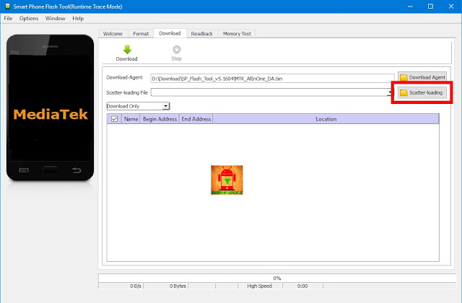Click the green Download arrow icon

pos(127,50)
